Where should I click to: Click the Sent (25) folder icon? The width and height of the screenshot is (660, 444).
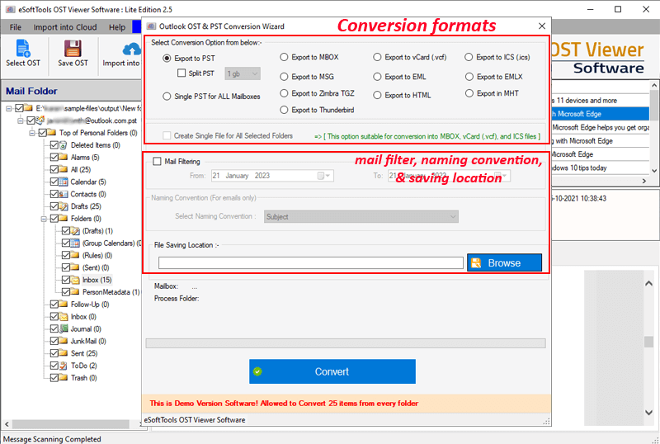(64, 353)
